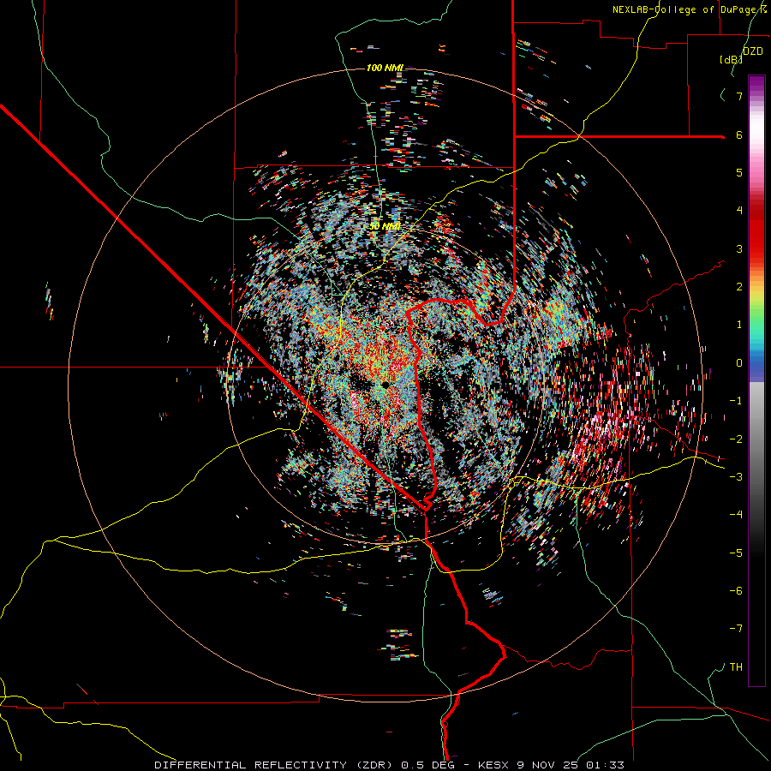771x771 pixels.
Task: Click the -3 dB tick label on the scale
Action: (736, 477)
